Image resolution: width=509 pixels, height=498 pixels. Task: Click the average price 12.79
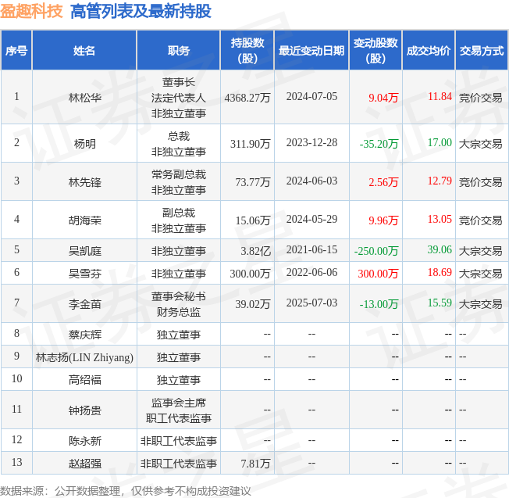click(x=440, y=181)
